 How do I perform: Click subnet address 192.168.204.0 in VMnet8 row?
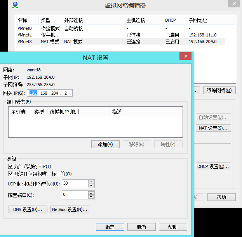click(x=203, y=42)
